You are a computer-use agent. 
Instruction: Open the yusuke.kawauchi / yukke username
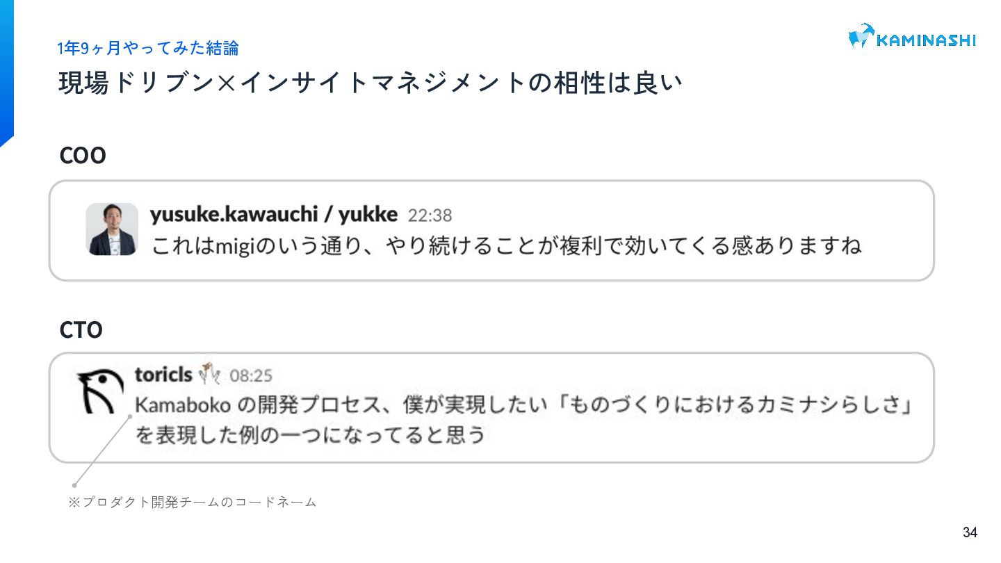click(274, 214)
